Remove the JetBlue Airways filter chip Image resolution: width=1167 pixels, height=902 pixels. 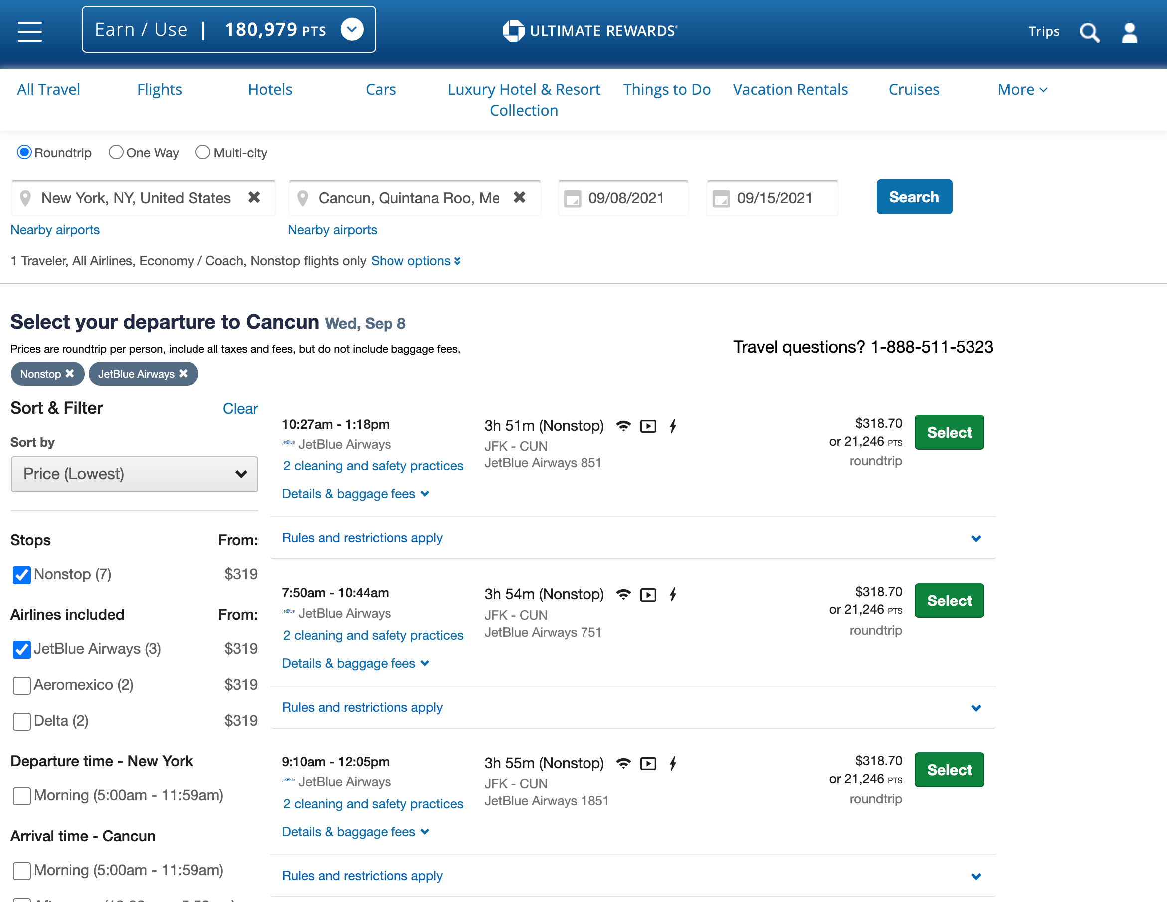pos(184,374)
